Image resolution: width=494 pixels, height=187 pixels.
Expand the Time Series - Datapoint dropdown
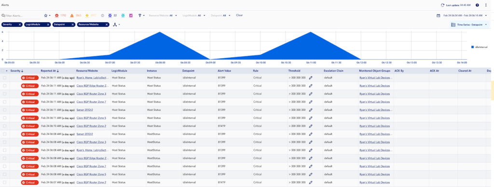(469, 25)
